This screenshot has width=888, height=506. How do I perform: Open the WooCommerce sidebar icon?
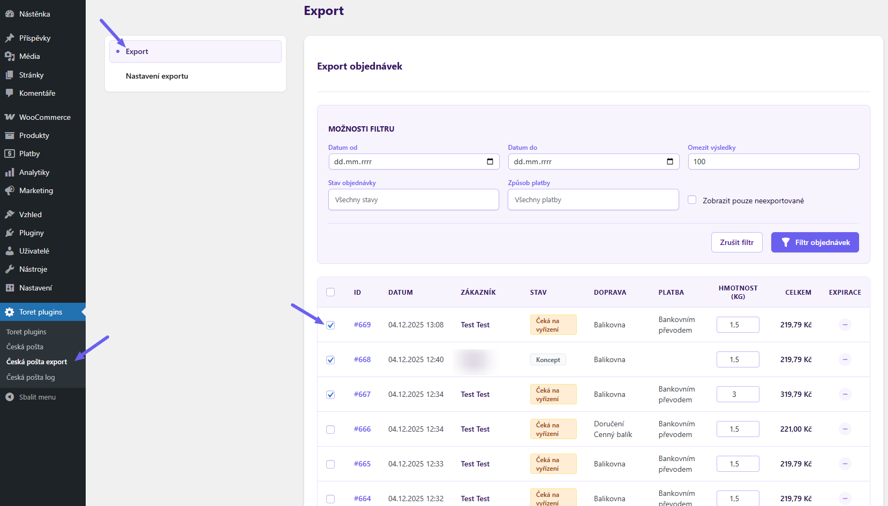click(x=9, y=117)
